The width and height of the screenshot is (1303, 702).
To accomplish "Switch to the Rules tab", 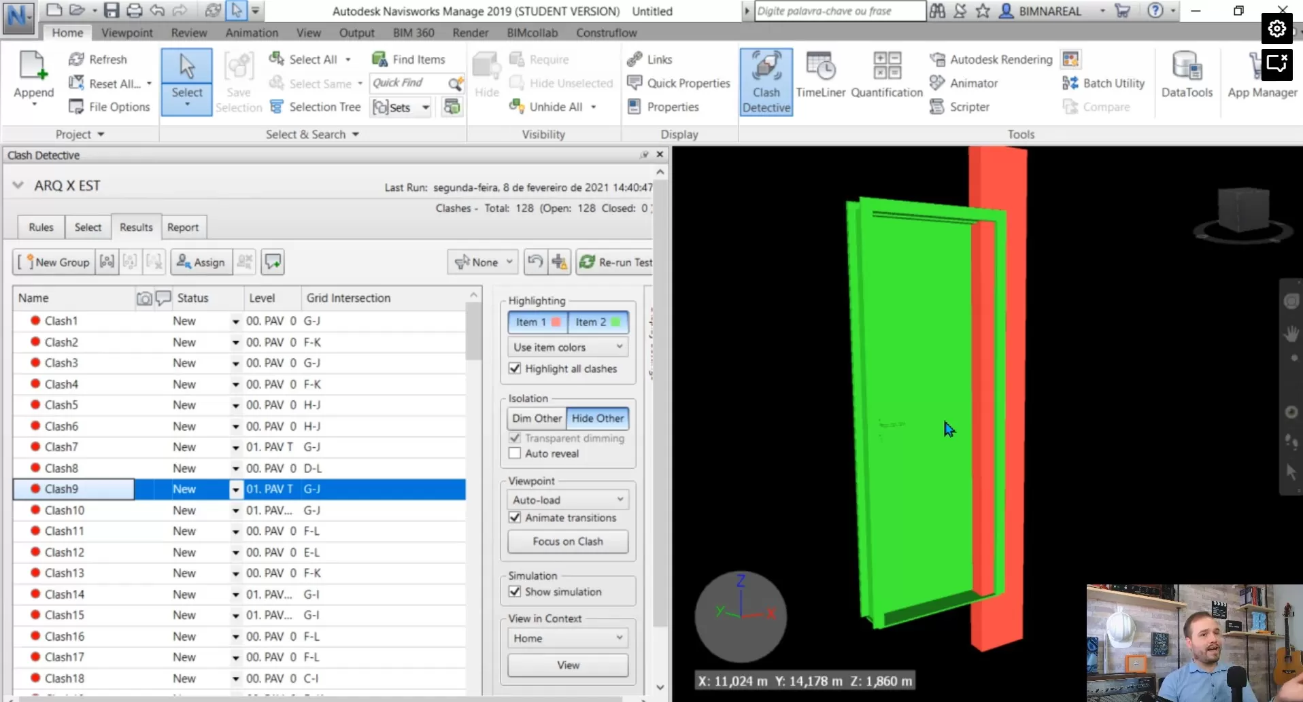I will (x=41, y=227).
